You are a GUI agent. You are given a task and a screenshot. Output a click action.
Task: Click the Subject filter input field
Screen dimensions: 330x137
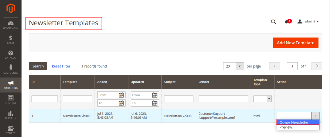(x=179, y=99)
